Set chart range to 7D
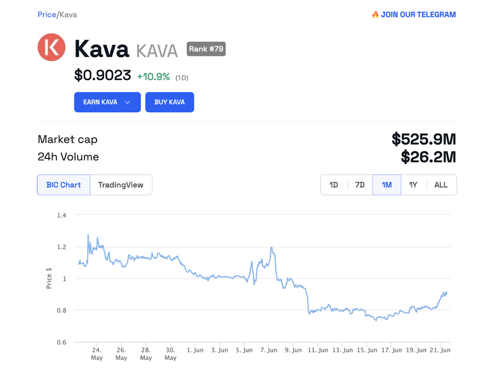 click(360, 185)
